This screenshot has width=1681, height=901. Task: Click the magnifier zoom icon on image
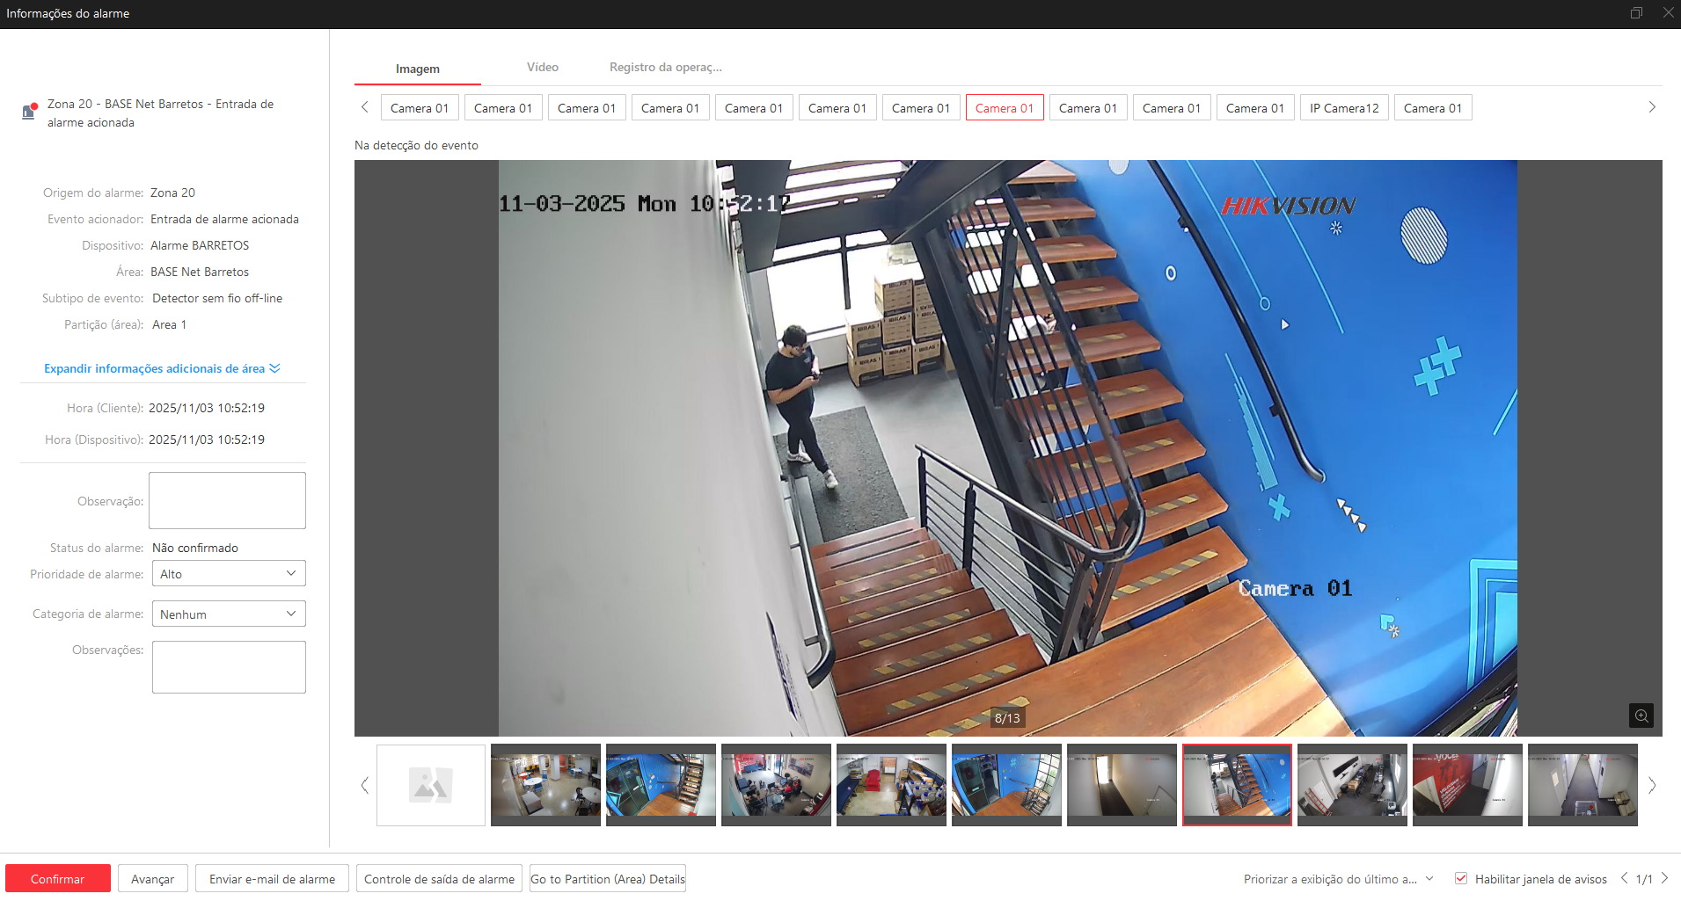coord(1641,716)
